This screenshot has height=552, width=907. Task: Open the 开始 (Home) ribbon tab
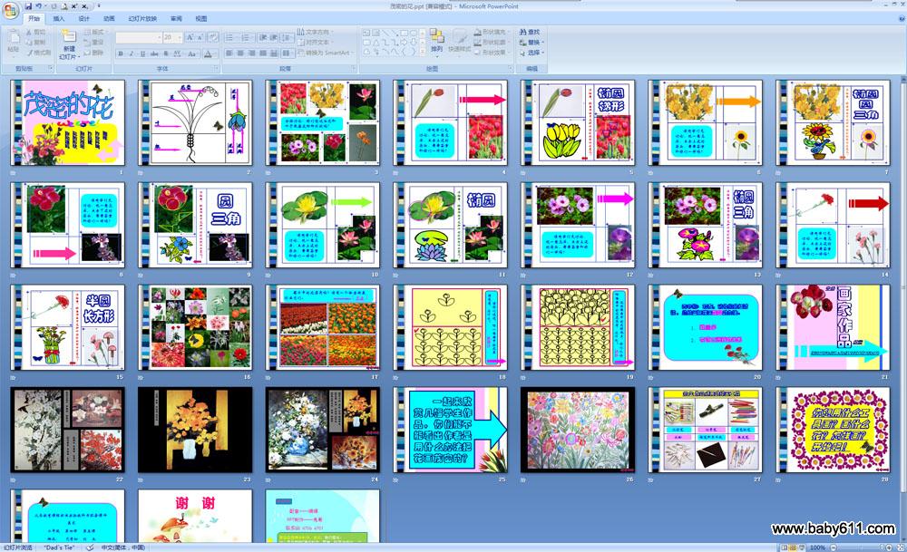click(34, 18)
